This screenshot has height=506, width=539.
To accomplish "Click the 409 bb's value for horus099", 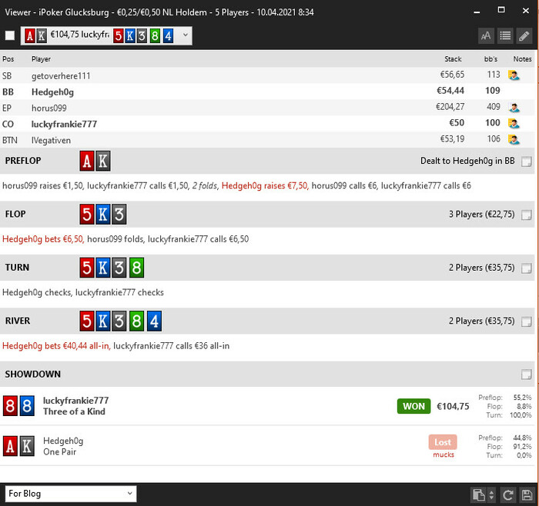I will (x=494, y=107).
